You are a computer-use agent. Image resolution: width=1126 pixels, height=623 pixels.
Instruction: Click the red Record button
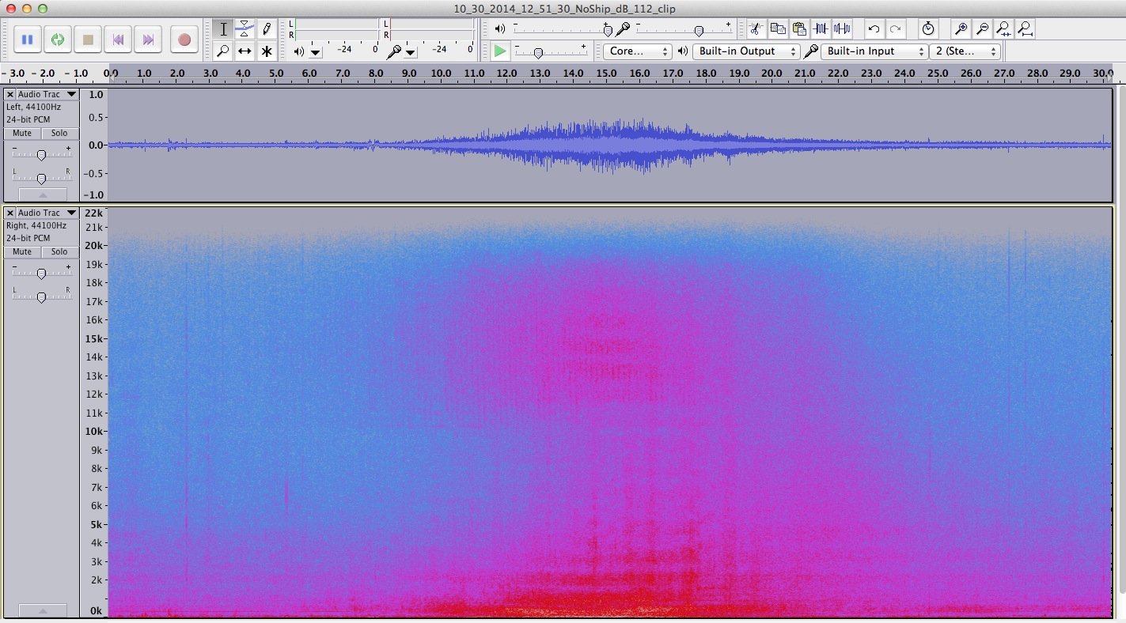click(184, 40)
